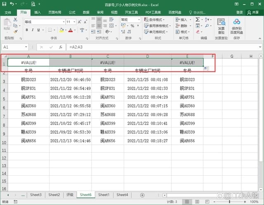Screen dimensions: 264x205
Task: Toggle Underline formatting
Action: click(38, 30)
